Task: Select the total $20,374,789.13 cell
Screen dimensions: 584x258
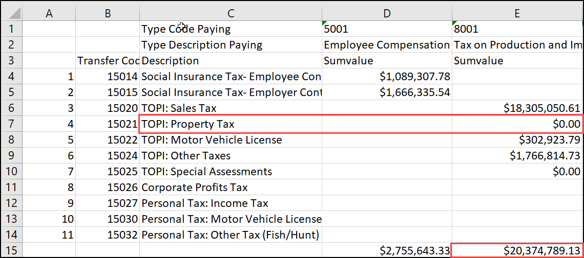Action: [x=517, y=250]
